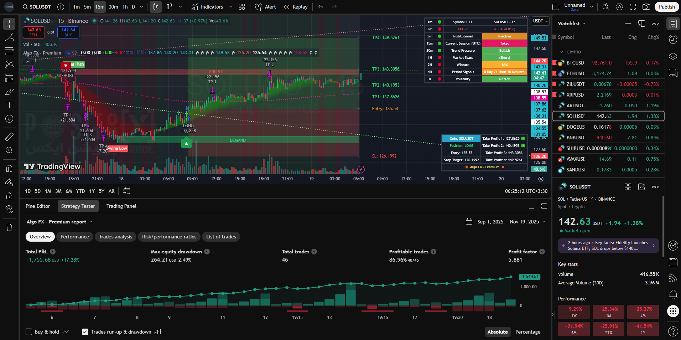Click the Replay button in toolbar
This screenshot has width=681, height=340.
(x=296, y=7)
